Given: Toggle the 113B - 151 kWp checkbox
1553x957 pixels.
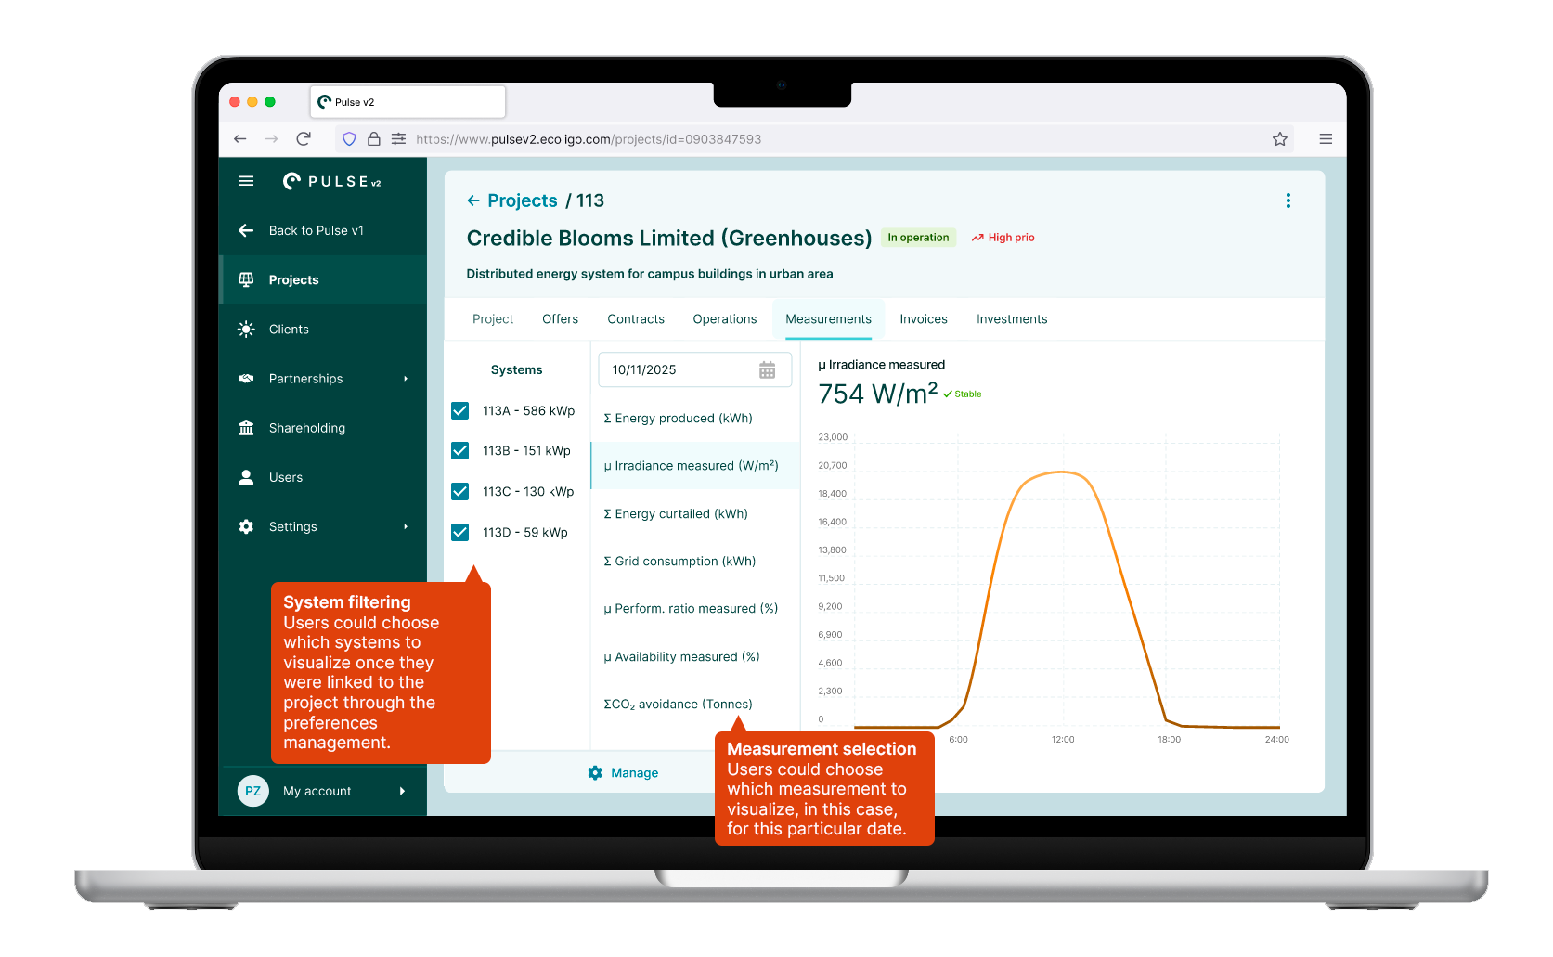Looking at the screenshot, I should coord(459,450).
